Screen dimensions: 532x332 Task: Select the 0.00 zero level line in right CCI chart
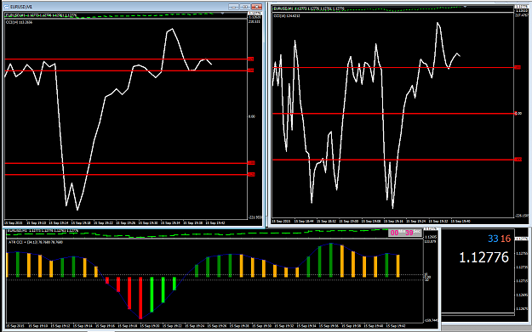(393, 114)
